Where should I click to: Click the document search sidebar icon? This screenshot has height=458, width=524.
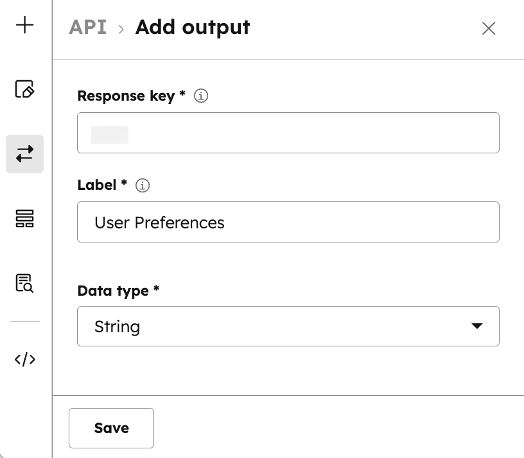(24, 283)
